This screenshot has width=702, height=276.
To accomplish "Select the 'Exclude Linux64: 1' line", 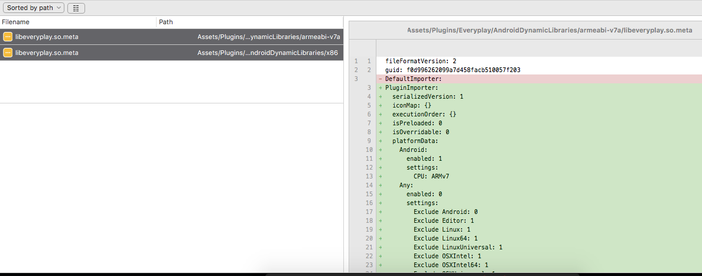I will 539,238.
